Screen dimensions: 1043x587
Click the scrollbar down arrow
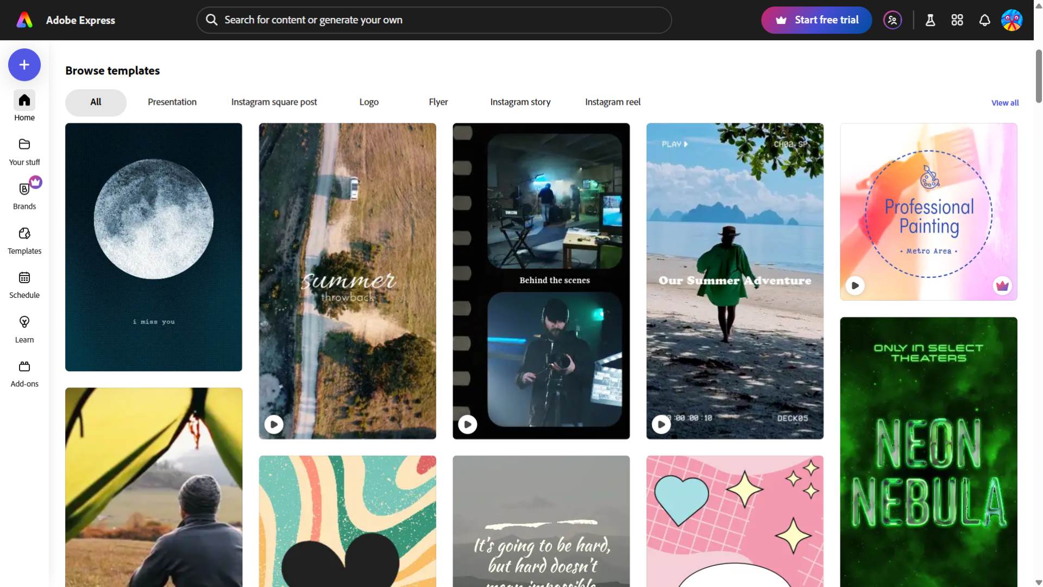(x=1039, y=582)
